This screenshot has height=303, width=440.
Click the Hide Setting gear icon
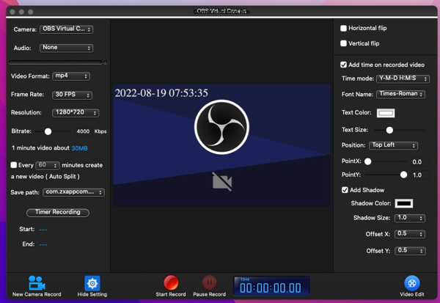click(x=92, y=283)
